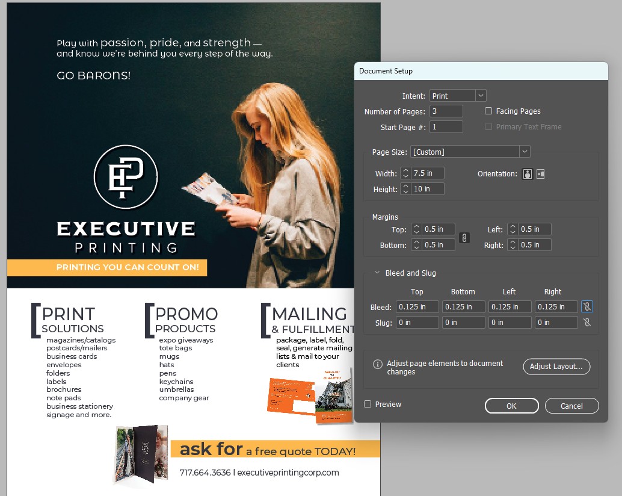Click the Document Setup title bar
Screen dimensions: 622x496
(481, 71)
